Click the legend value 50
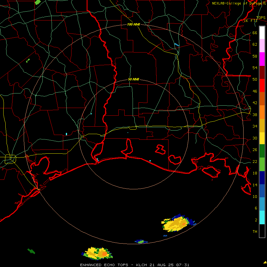267x267 pixels. (255, 79)
